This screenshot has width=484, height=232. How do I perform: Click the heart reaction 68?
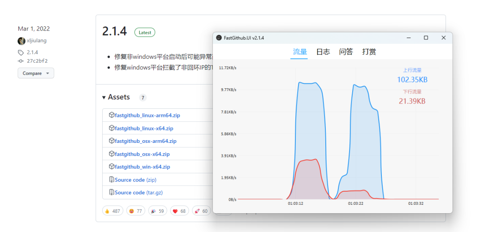click(x=179, y=211)
